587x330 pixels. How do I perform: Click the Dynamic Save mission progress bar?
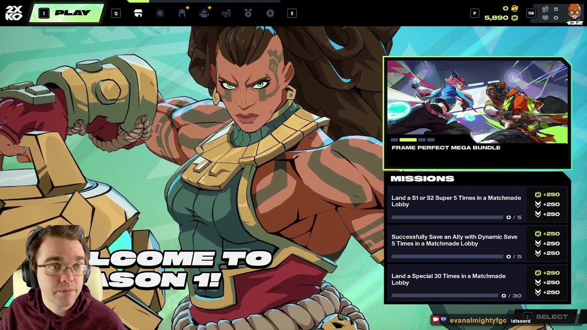(x=447, y=256)
